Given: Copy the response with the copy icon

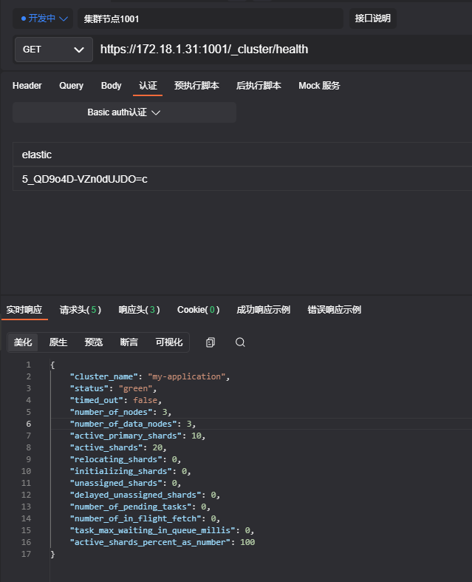Looking at the screenshot, I should pos(211,342).
